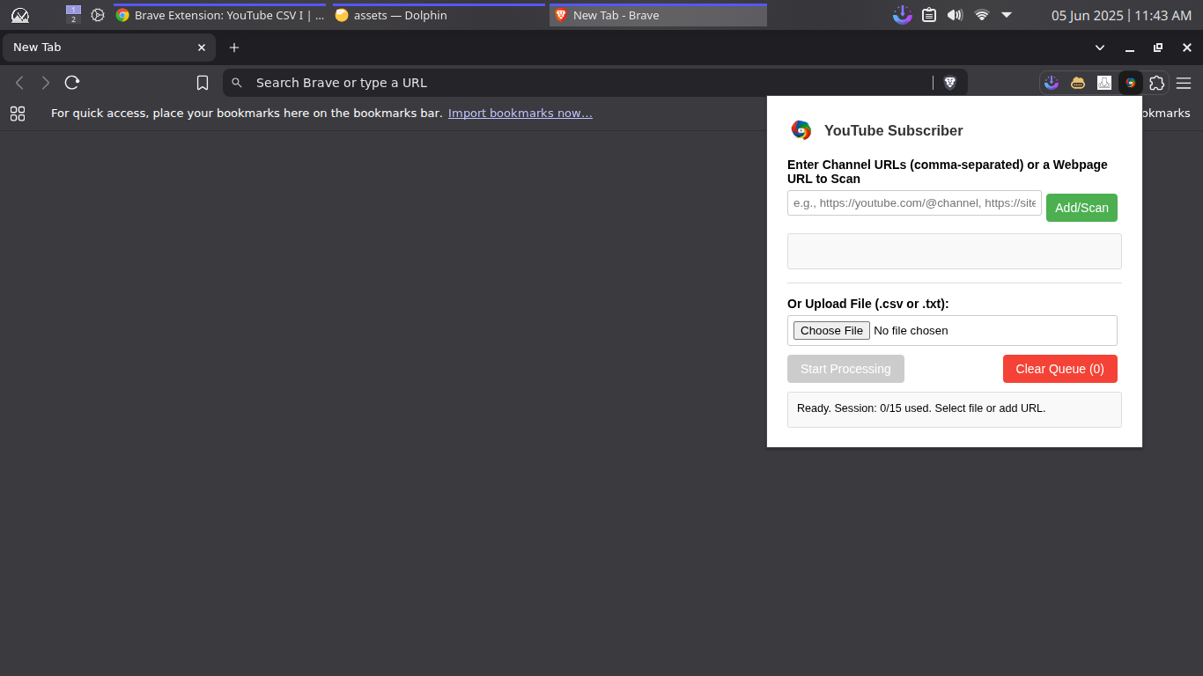Click the YouTube Subscriber logo in the popup
Screen dimensions: 1203x676
pos(801,130)
